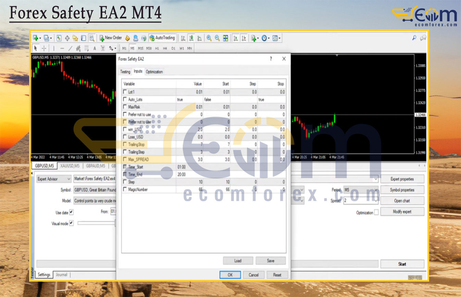461x297 pixels.
Task: Click OK in Forex Safety EA2 dialog
Action: 230,275
